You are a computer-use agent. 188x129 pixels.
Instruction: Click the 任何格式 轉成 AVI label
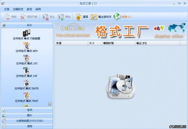pyautogui.click(x=27, y=63)
